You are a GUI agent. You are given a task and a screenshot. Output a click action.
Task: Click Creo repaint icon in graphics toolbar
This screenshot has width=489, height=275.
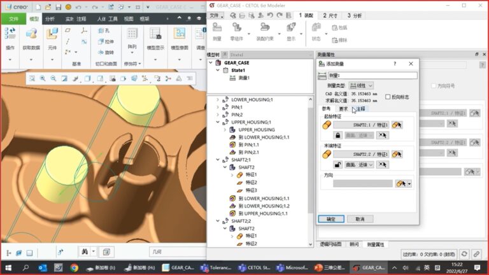coord(64,78)
